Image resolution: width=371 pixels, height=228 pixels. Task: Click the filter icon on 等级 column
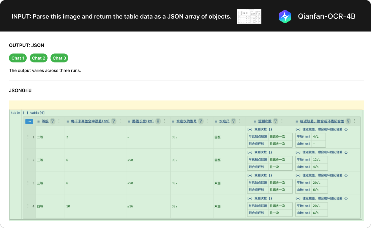[x=53, y=121]
